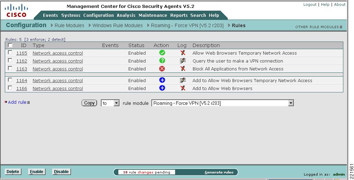The image size is (354, 180).
Task: Click Generate rules
Action: click(x=219, y=172)
